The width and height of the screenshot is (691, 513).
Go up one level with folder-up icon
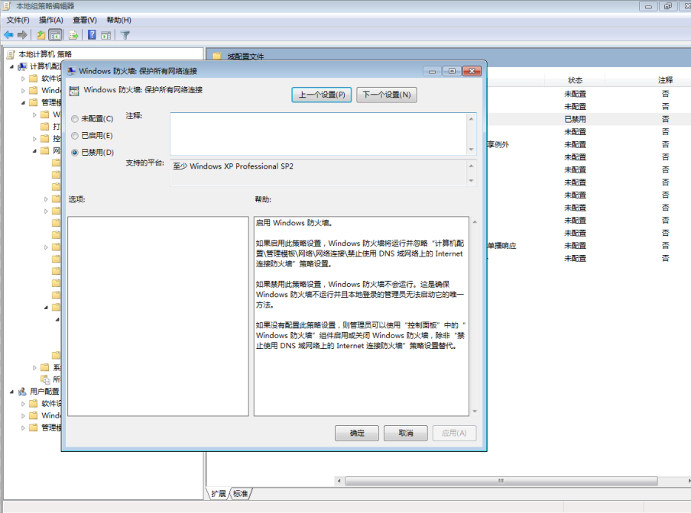click(41, 35)
